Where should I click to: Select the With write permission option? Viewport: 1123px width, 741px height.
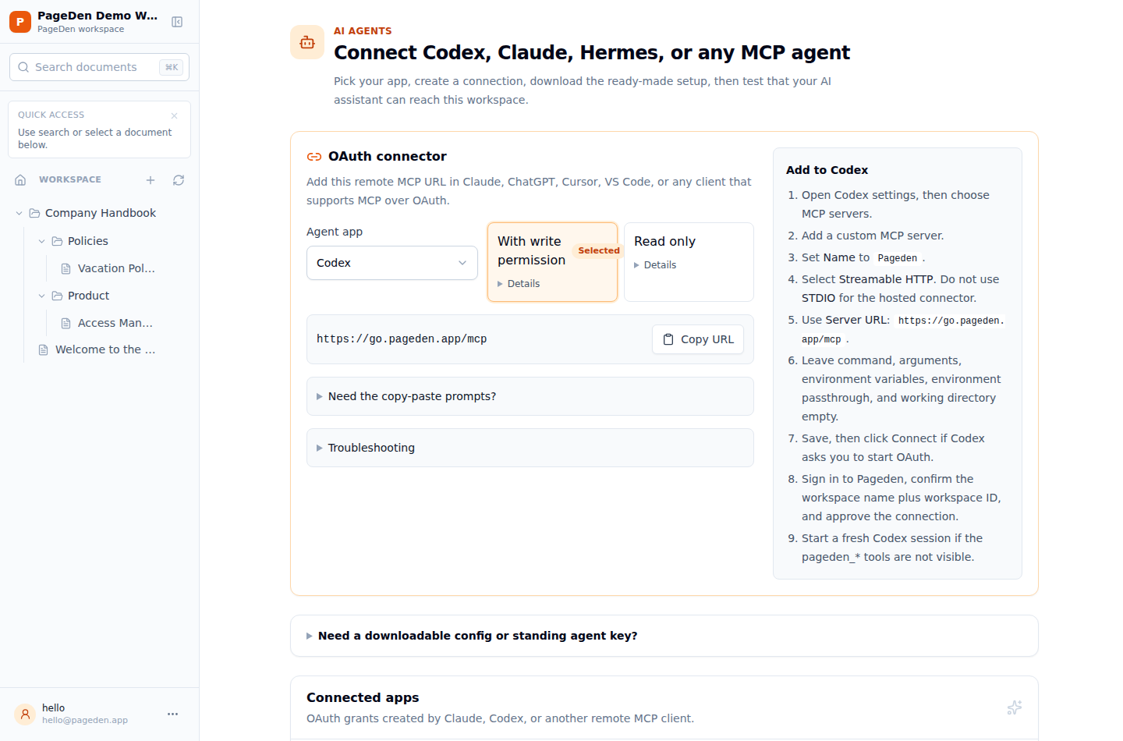(x=553, y=262)
